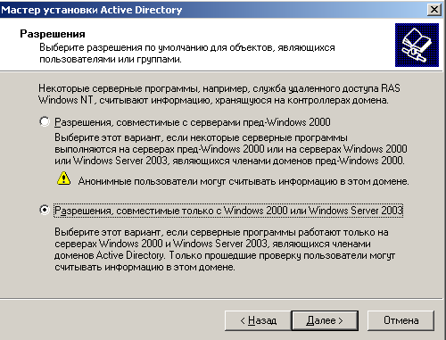Click the warning text "Анонимные пользователи могут считывать"
Image resolution: width=446 pixels, height=340 pixels.
pyautogui.click(x=244, y=181)
